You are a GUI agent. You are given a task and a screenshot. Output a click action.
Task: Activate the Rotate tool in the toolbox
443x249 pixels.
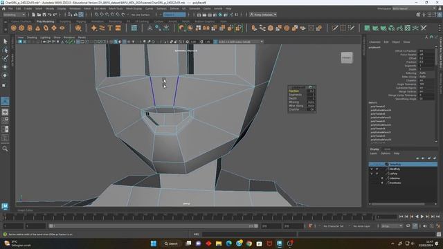click(x=5, y=75)
